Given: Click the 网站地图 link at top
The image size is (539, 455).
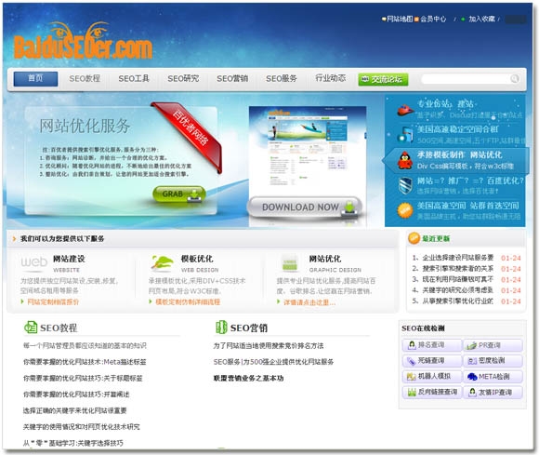Looking at the screenshot, I should [400, 19].
